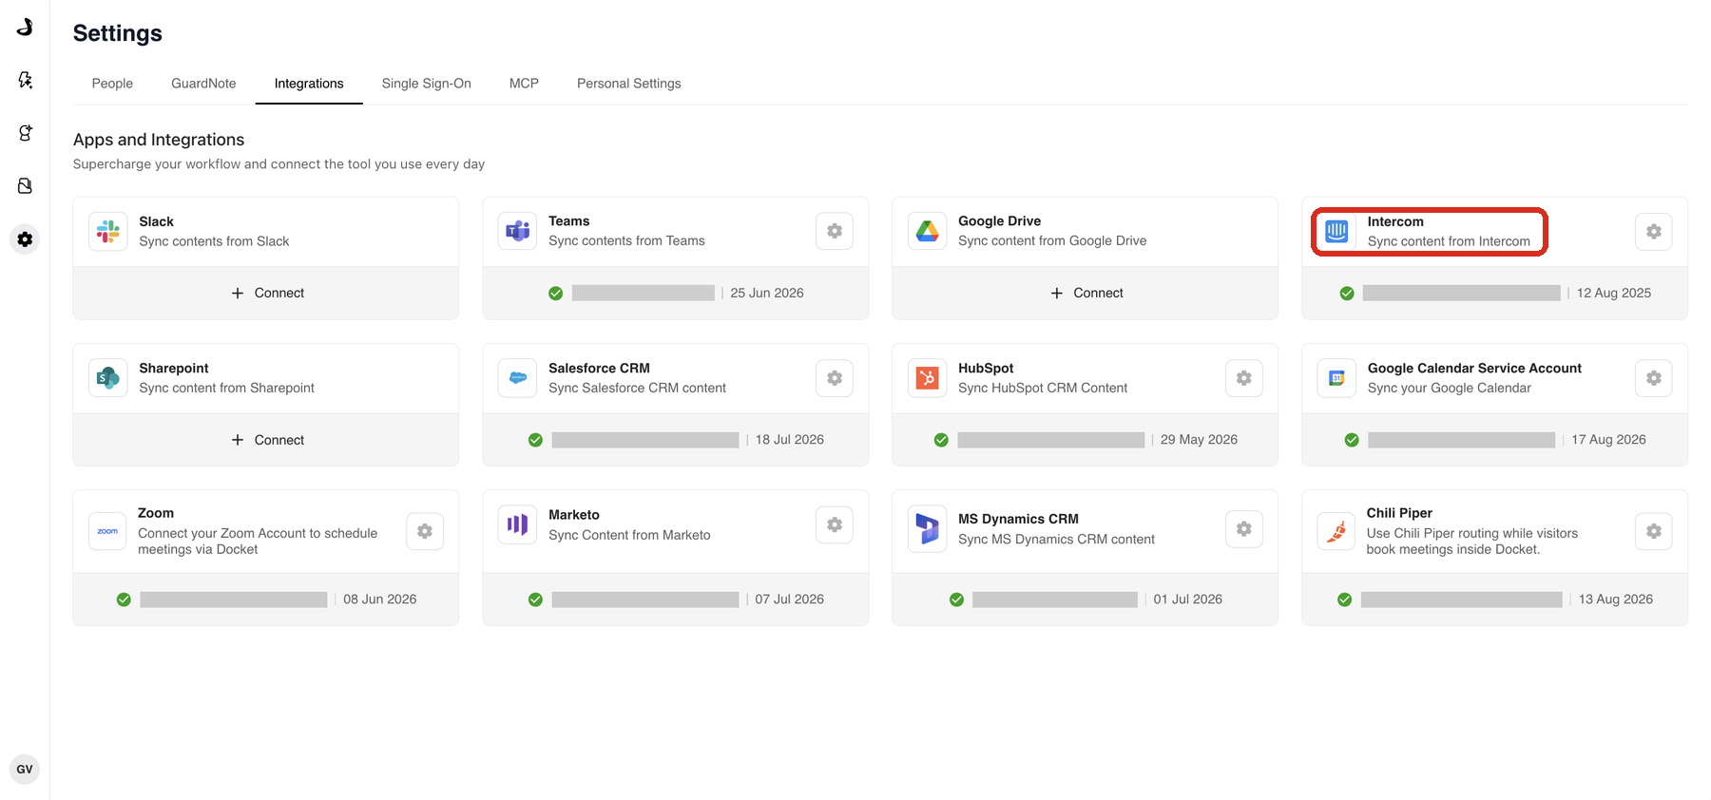Open Chili Piper settings gear
Viewport: 1711px width, 800px height.
coord(1654,531)
